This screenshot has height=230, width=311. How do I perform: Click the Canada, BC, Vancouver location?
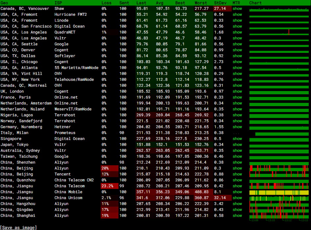tap(25, 9)
